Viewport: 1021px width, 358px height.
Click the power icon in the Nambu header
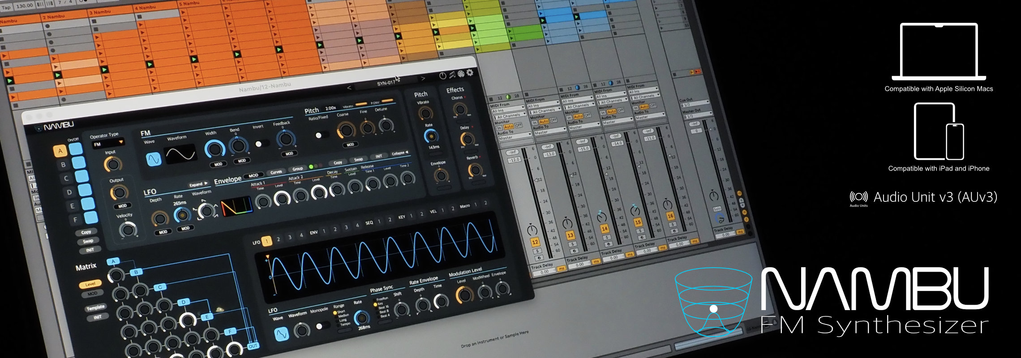pyautogui.click(x=442, y=76)
